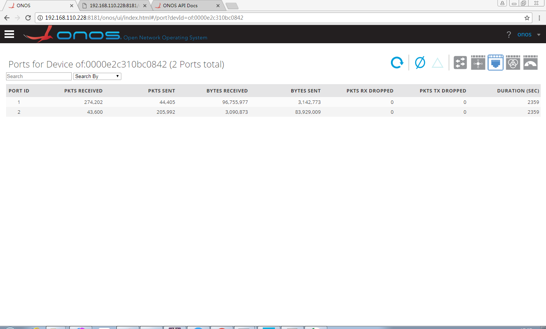Open the Chrome user profile button

(x=502, y=3)
